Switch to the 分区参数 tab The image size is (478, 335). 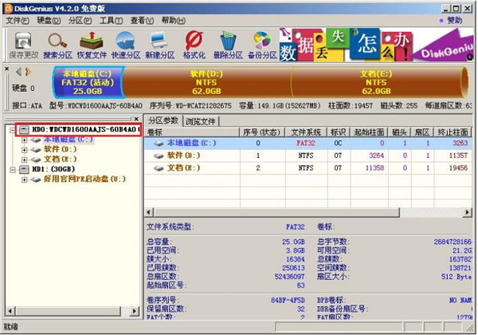(x=163, y=120)
